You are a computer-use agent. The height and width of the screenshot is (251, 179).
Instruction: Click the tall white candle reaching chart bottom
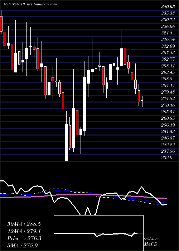pyautogui.click(x=66, y=142)
